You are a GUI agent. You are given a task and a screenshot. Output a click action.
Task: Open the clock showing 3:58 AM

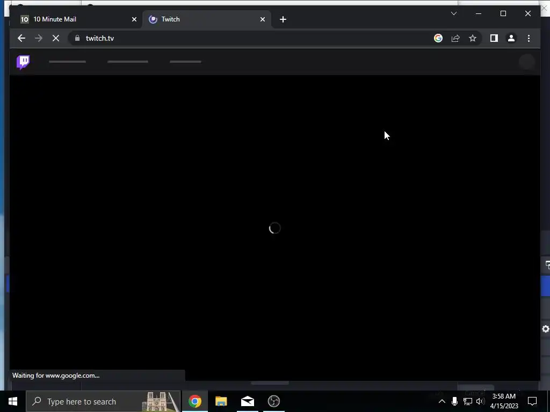[504, 401]
